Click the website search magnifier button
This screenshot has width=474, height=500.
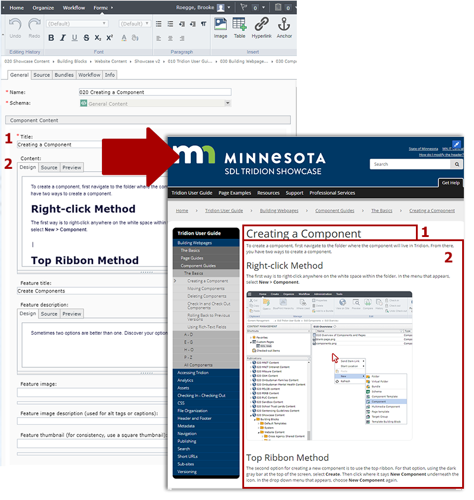pos(456,164)
